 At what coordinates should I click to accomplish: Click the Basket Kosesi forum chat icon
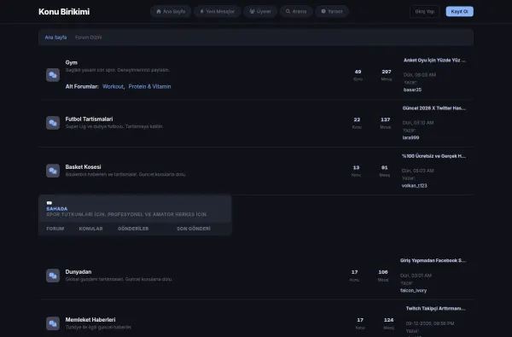53,171
